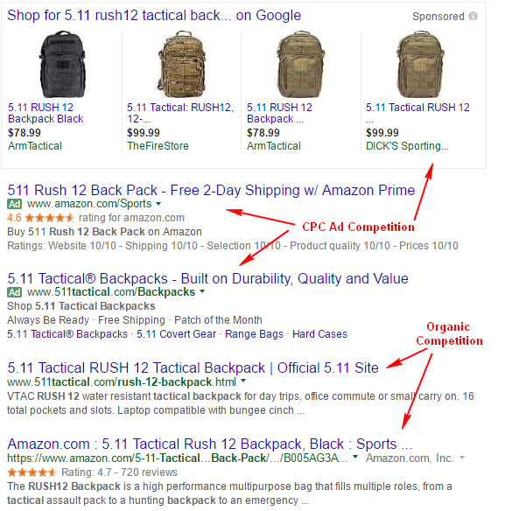Viewport: 505px width, 511px height.
Task: Open the Shop for 5.11 rush12 on Google heading
Action: (154, 16)
